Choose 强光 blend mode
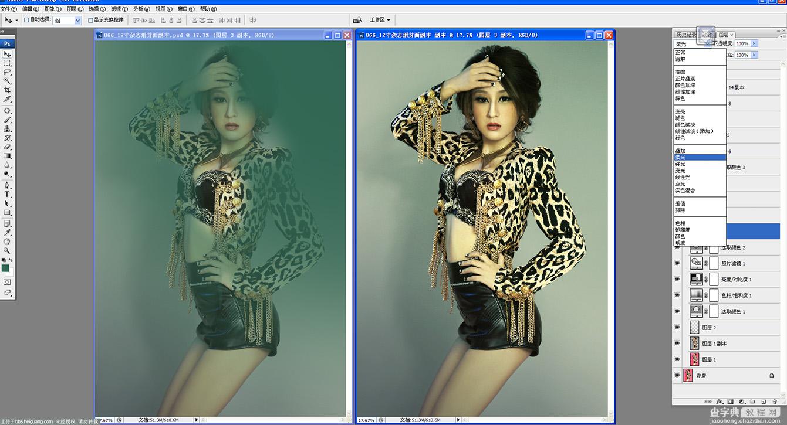This screenshot has width=787, height=425. point(680,164)
